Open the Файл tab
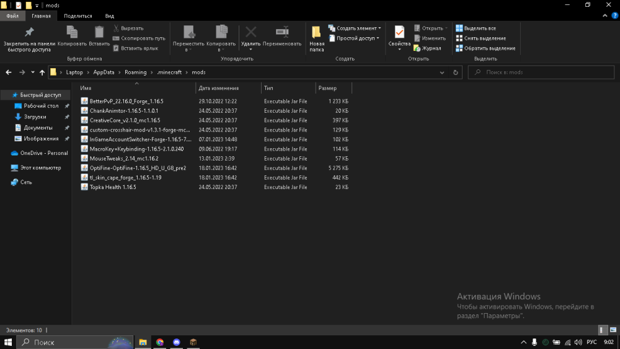Screen dimensions: 620x349 [x=12, y=16]
